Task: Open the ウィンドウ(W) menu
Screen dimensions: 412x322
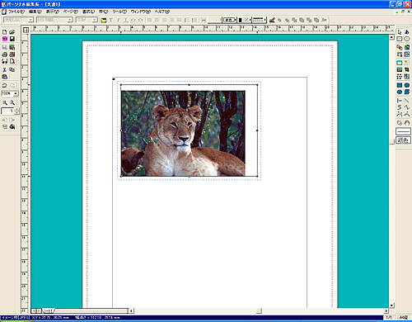Action: 141,12
